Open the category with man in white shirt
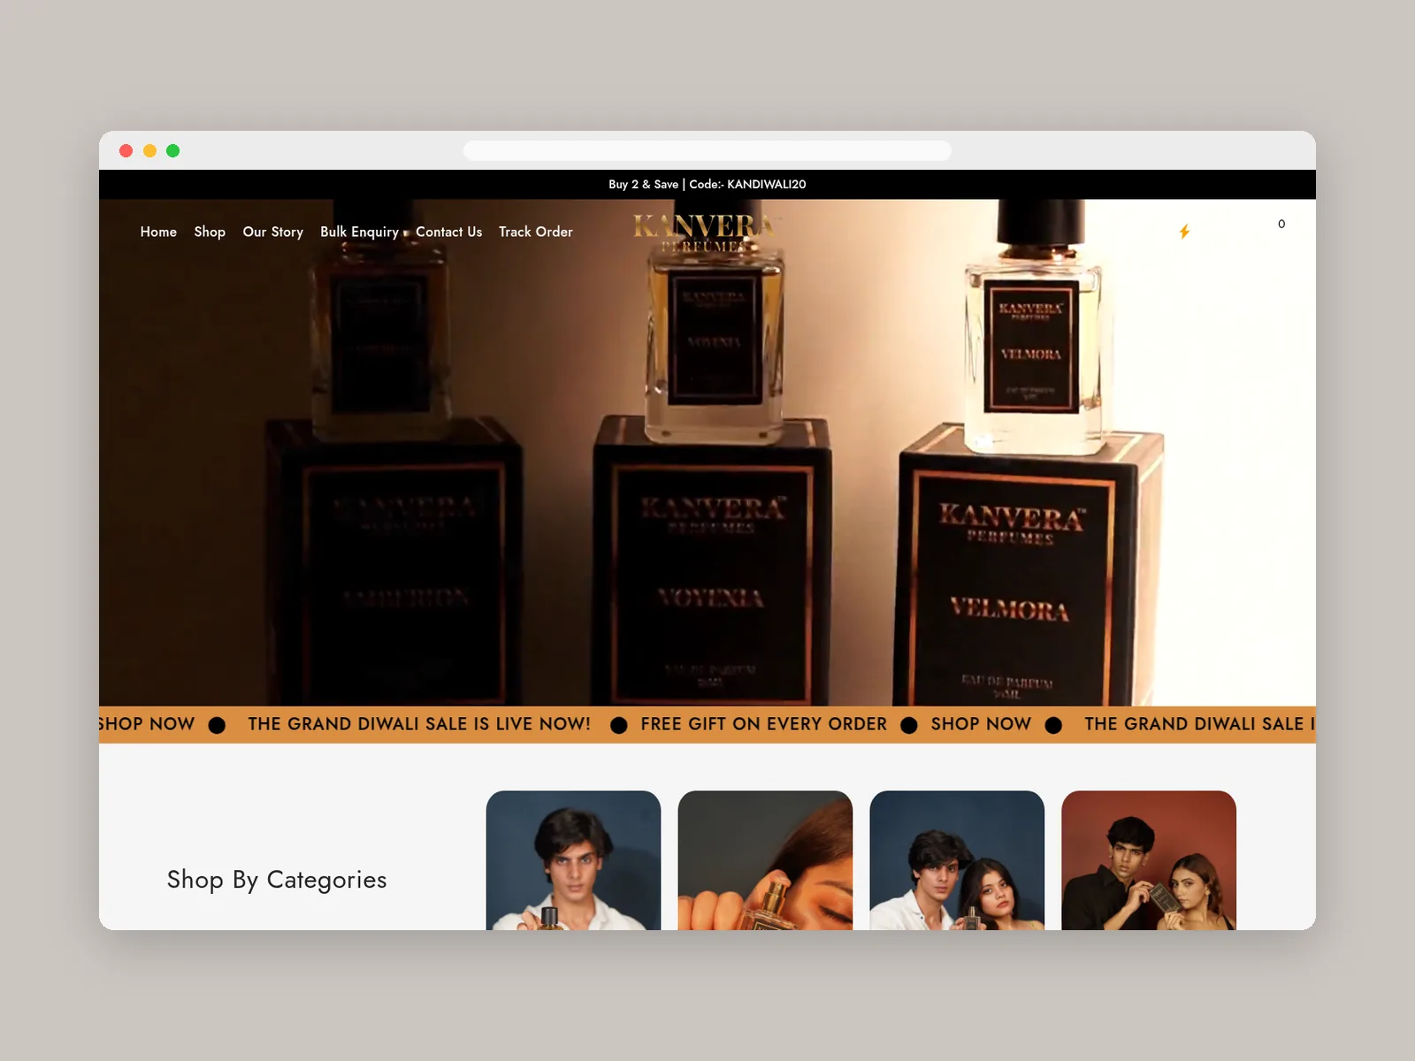 [573, 860]
